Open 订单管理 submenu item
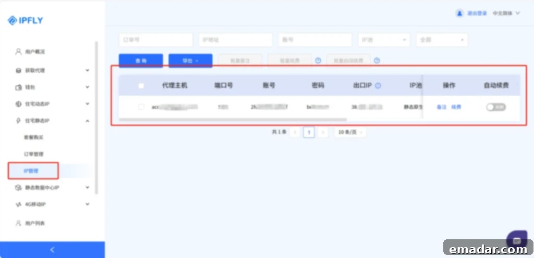 [33, 154]
